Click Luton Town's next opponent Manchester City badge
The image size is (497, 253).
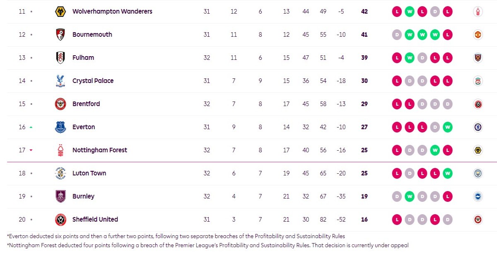coord(478,173)
